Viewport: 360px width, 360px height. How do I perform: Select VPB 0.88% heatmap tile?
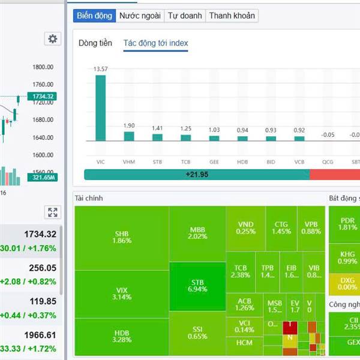(x=311, y=228)
